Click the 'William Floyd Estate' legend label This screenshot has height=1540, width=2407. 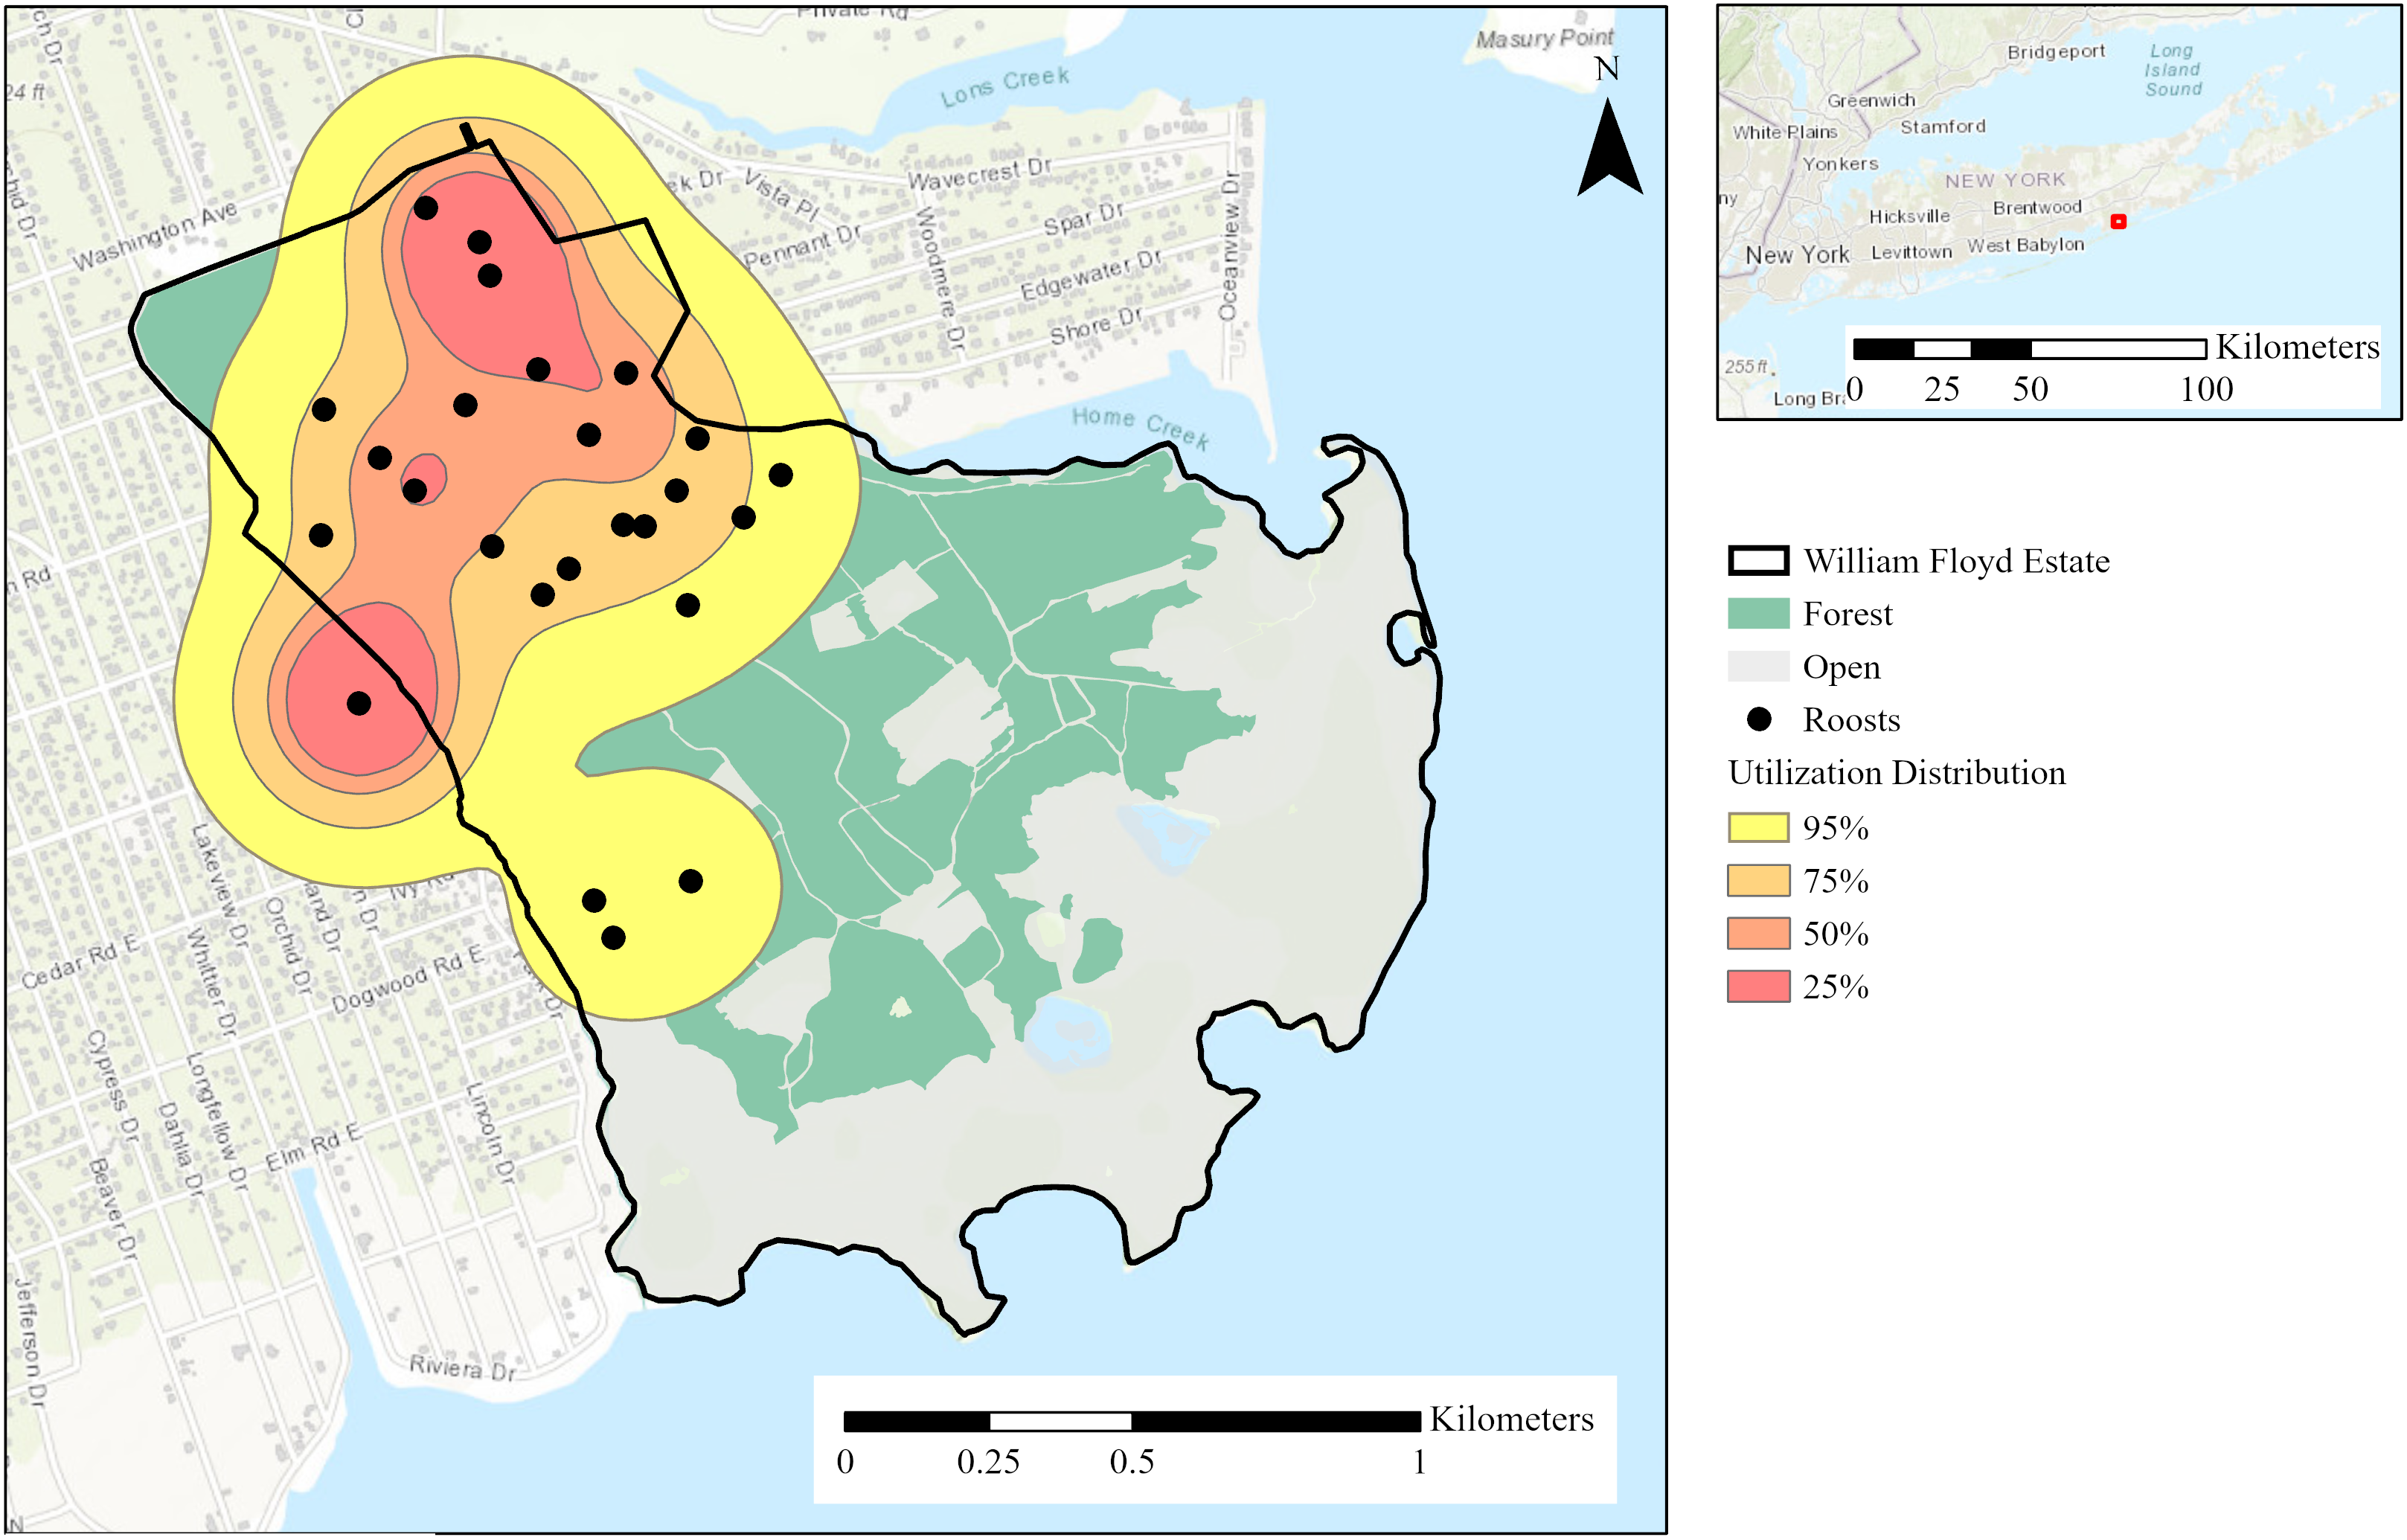click(x=1956, y=561)
